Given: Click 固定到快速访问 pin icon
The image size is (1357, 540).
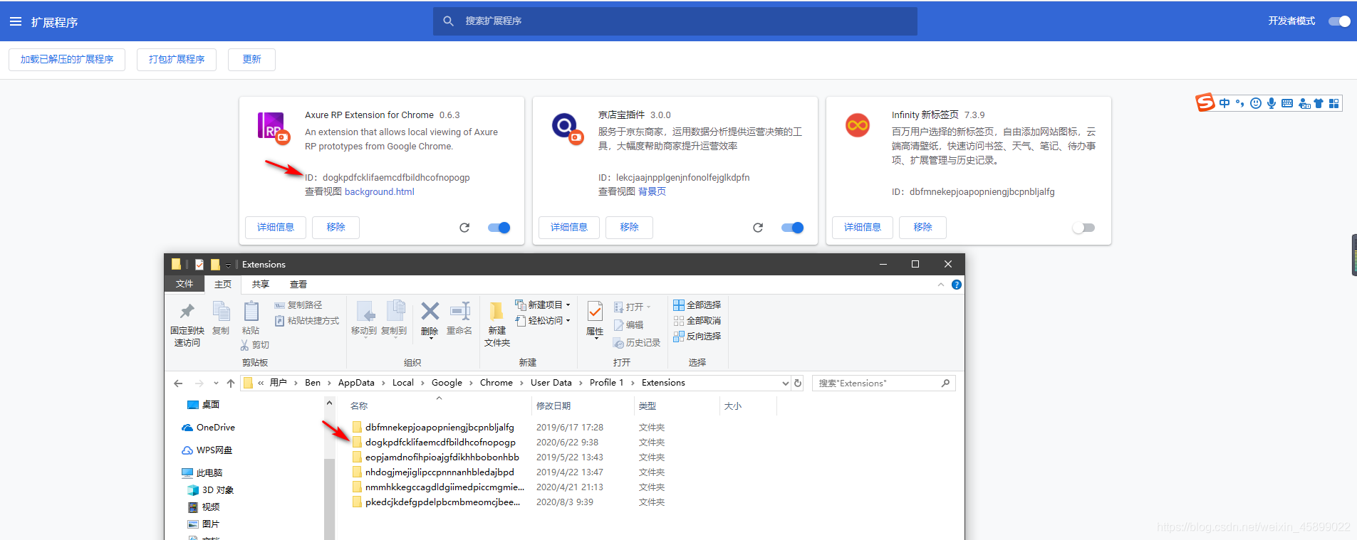Looking at the screenshot, I should pyautogui.click(x=187, y=311).
